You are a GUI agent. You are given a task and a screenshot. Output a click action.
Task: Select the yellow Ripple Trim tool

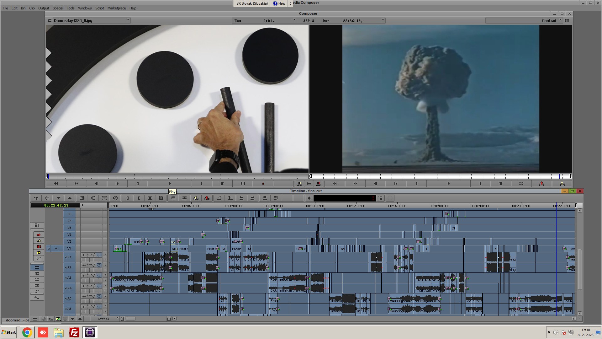point(39,253)
